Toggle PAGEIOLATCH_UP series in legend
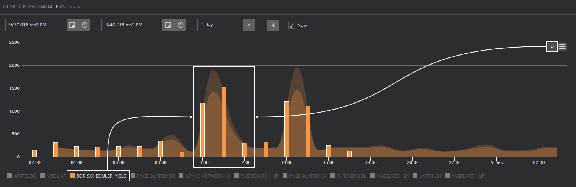This screenshot has width=576, height=187. pyautogui.click(x=256, y=176)
